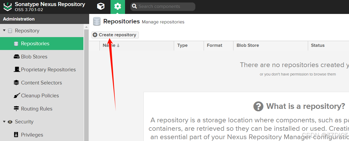Click the Routing Rules signpost icon
Screen dimensions: 349x141
[16, 109]
